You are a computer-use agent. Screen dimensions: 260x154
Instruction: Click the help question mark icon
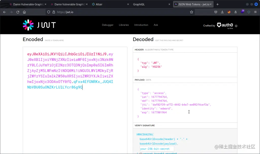[x=236, y=26]
